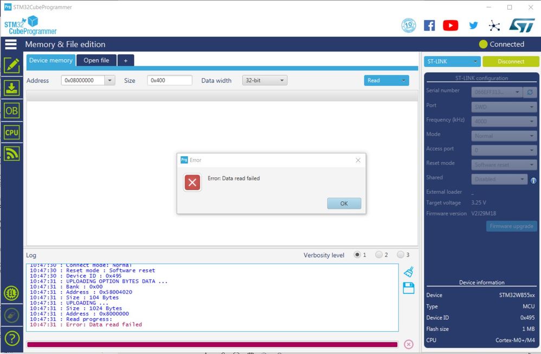Click the Shared mode info icon
Screen dimensions: 541x354
[x=533, y=181]
